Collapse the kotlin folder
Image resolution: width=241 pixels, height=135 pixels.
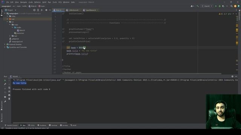tap(12, 27)
